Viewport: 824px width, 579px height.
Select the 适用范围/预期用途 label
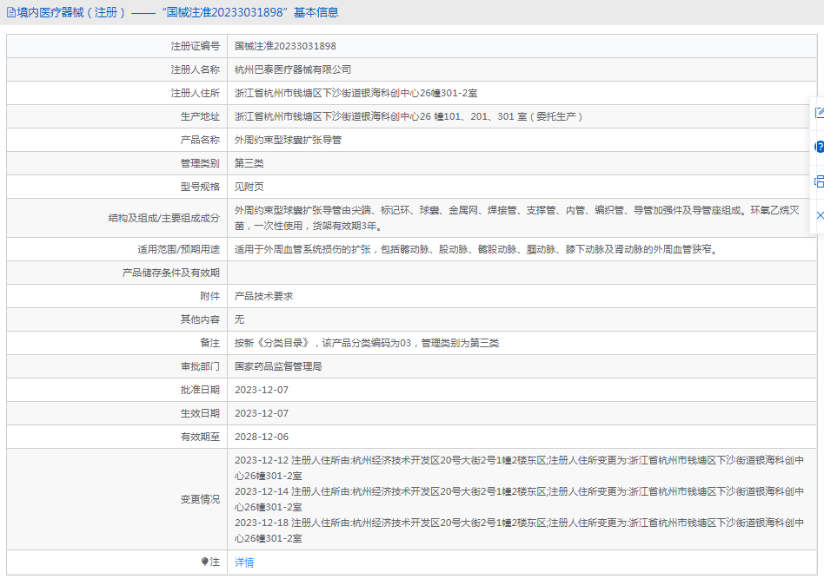click(179, 249)
